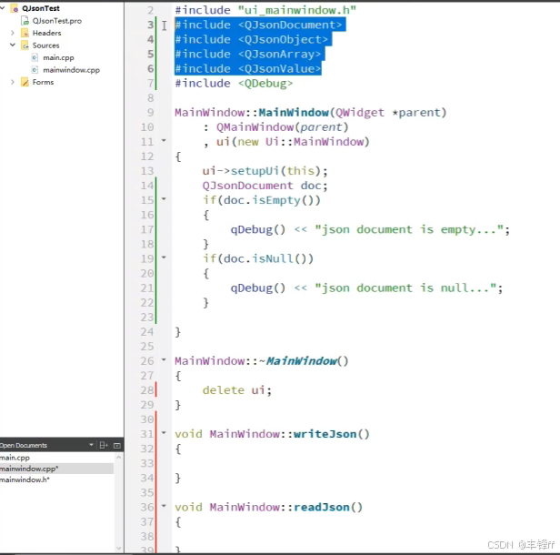Fold the writeJson function at line 31
Screen dimensions: 560x555
click(164, 433)
